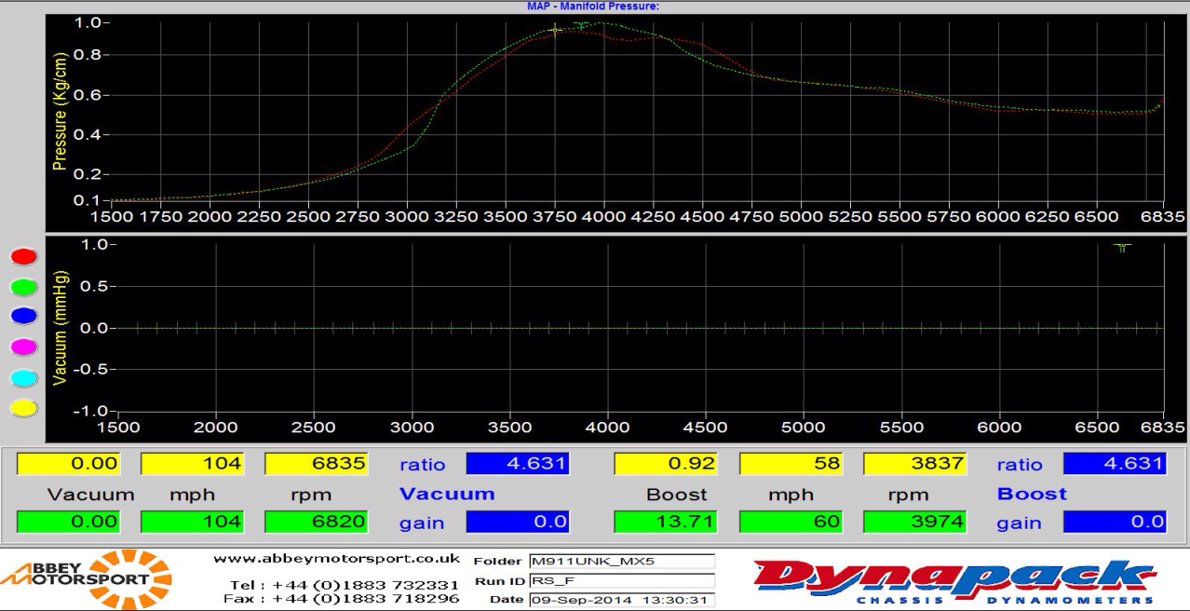Click the Abbey Motorsport logo

[87, 579]
